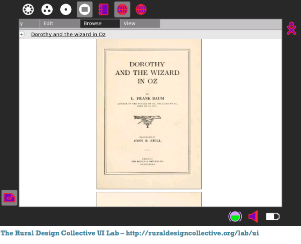
Task: Check the battery status icon
Action: 272,216
